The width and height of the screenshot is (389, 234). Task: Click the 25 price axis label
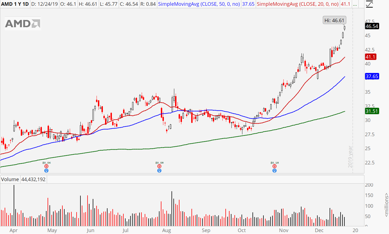coord(368,149)
